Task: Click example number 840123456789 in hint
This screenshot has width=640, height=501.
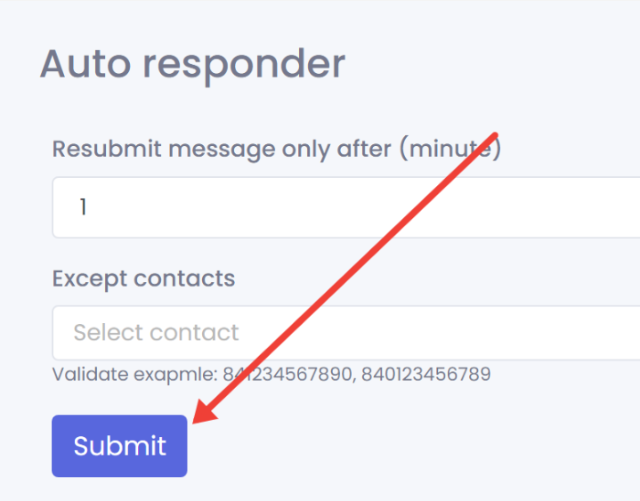Action: (x=428, y=374)
